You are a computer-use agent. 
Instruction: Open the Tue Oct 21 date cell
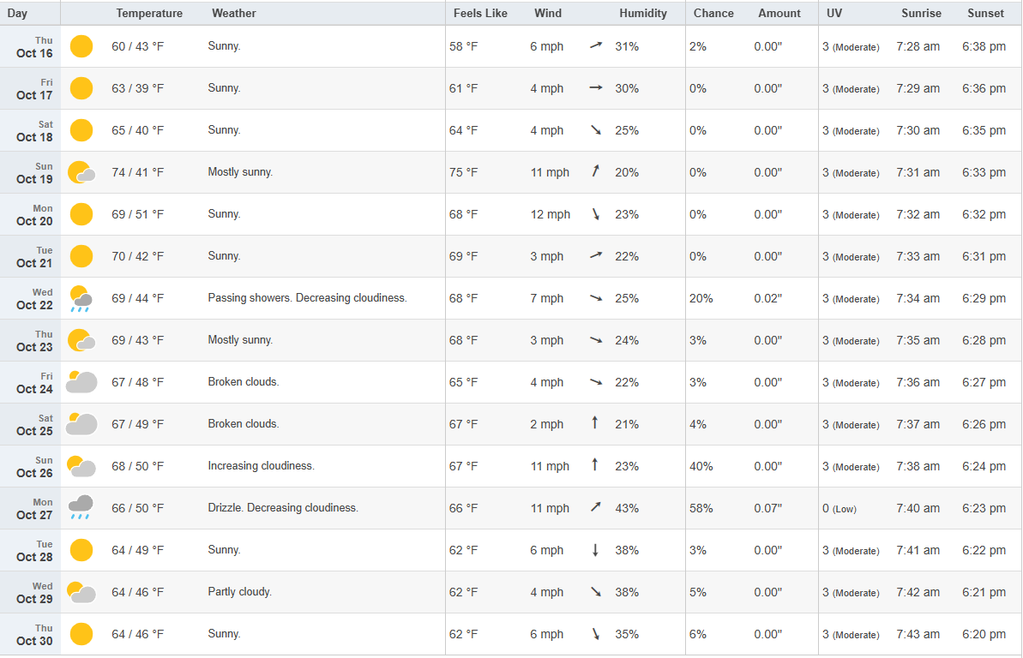click(x=35, y=257)
